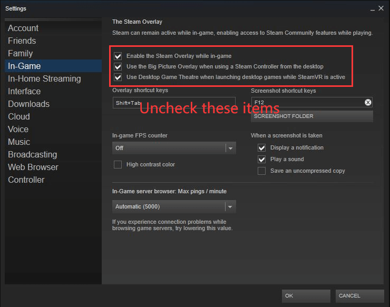Confirm settings with the OK button
390x307 pixels.
click(x=306, y=296)
